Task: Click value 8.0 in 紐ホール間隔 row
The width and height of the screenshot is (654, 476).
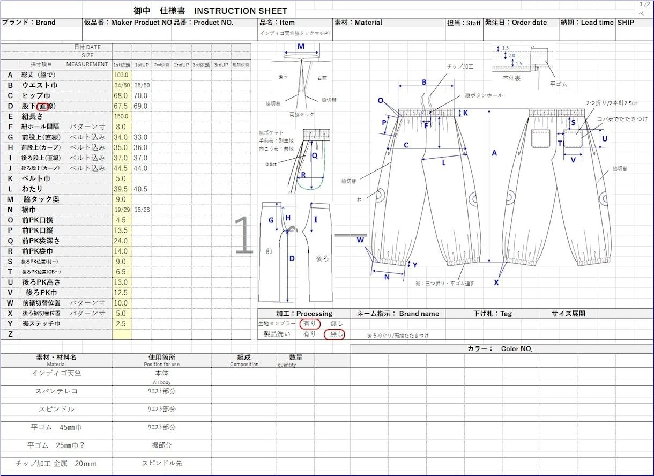Action: tap(121, 127)
